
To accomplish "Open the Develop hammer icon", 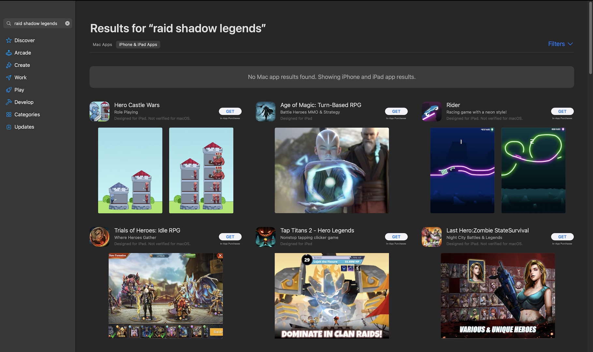I will point(9,102).
